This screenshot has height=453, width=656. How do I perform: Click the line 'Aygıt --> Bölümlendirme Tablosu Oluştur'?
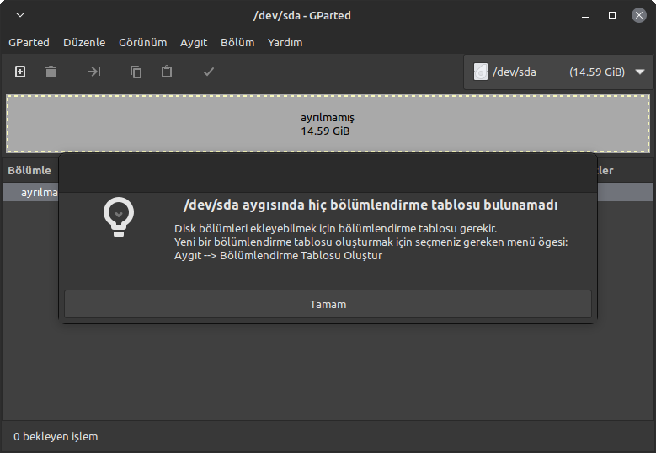278,256
